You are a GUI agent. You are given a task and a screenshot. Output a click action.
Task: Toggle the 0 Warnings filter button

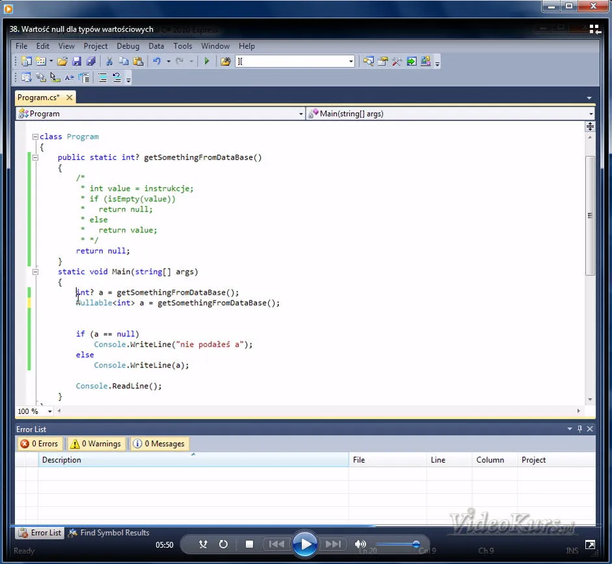(96, 444)
